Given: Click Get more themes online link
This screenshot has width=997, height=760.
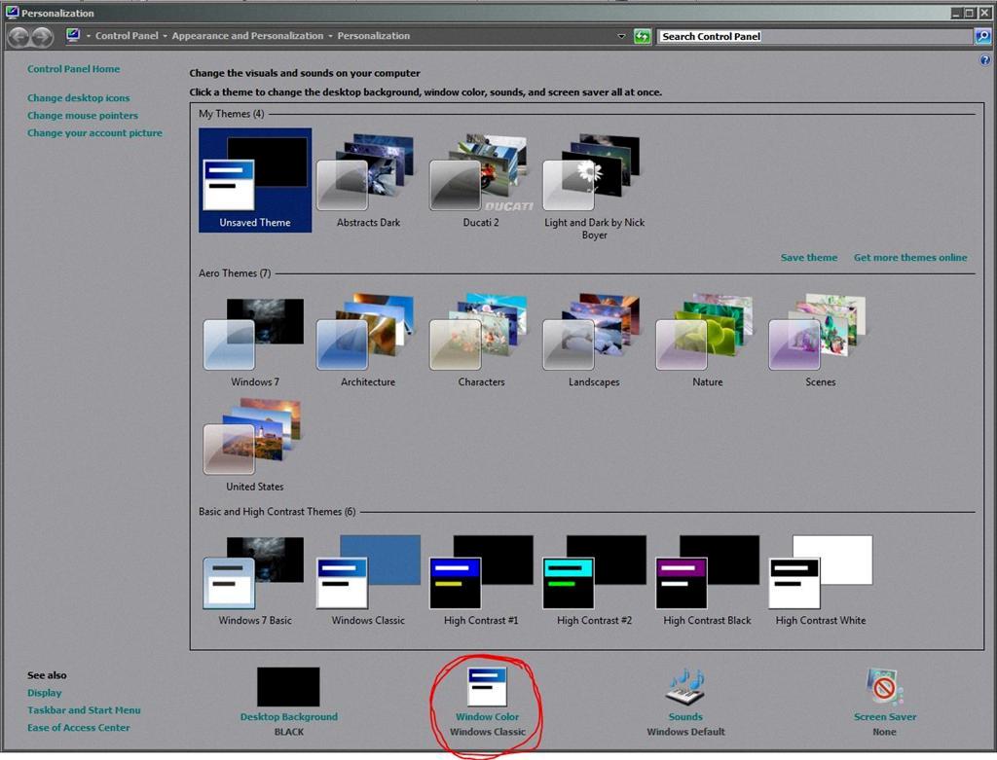Looking at the screenshot, I should click(910, 258).
